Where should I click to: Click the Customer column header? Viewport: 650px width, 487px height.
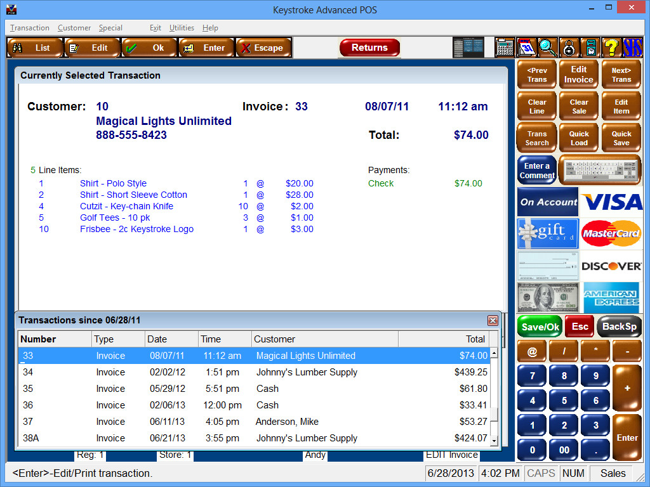tap(324, 339)
